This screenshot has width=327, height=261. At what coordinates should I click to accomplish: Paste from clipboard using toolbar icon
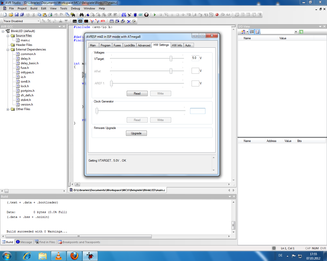coord(45,15)
